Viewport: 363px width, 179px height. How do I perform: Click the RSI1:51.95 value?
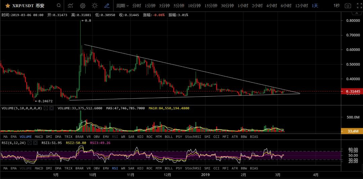pyautogui.click(x=52, y=143)
